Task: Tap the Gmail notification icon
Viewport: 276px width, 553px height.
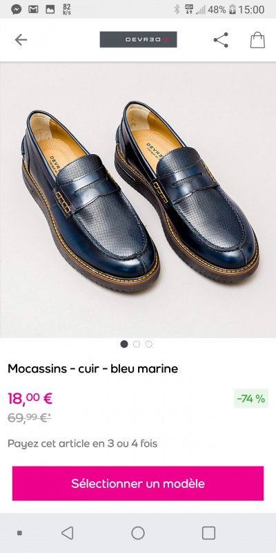Action: coord(33,10)
